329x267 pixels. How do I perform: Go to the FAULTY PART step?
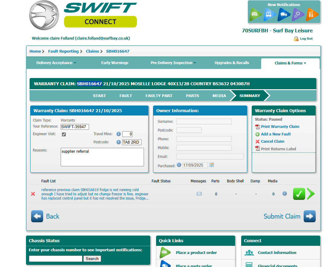159,96
